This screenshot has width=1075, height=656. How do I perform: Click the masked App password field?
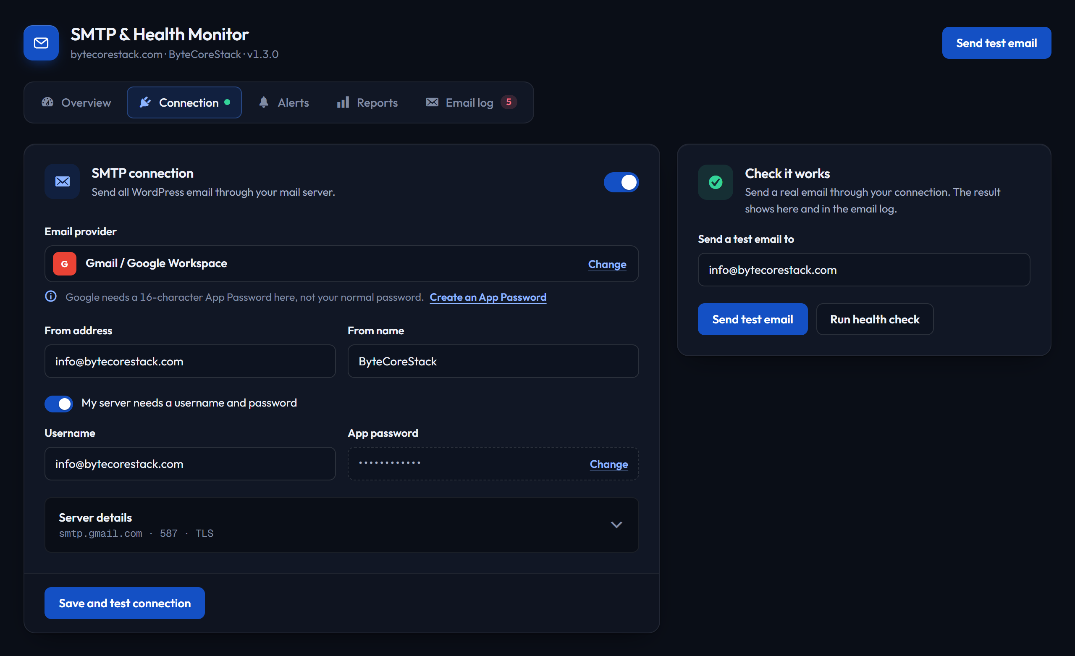pos(493,464)
